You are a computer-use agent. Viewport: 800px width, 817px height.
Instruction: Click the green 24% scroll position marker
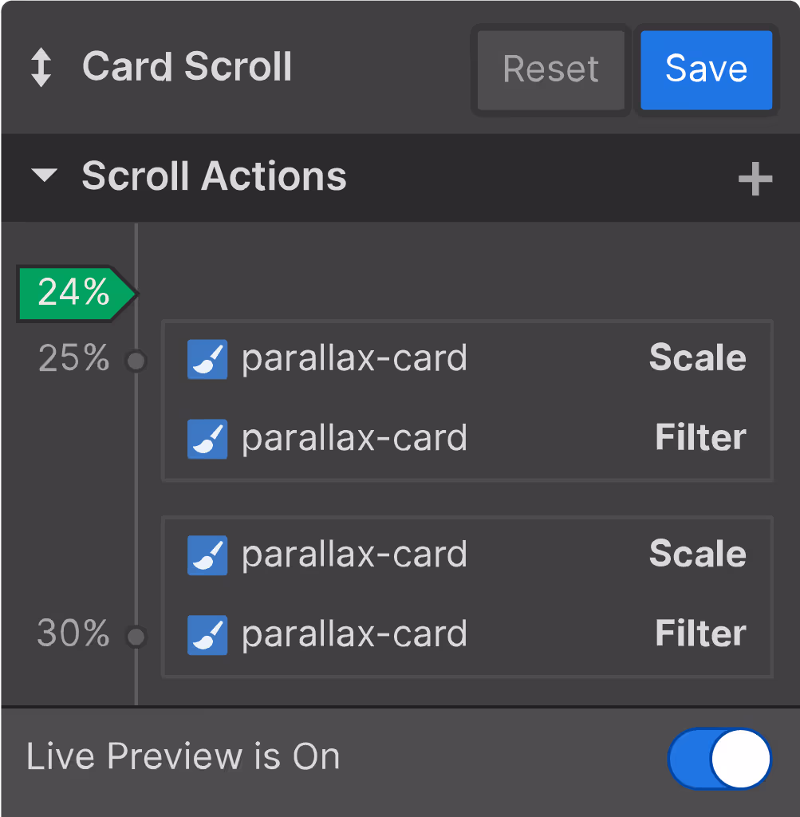[73, 294]
